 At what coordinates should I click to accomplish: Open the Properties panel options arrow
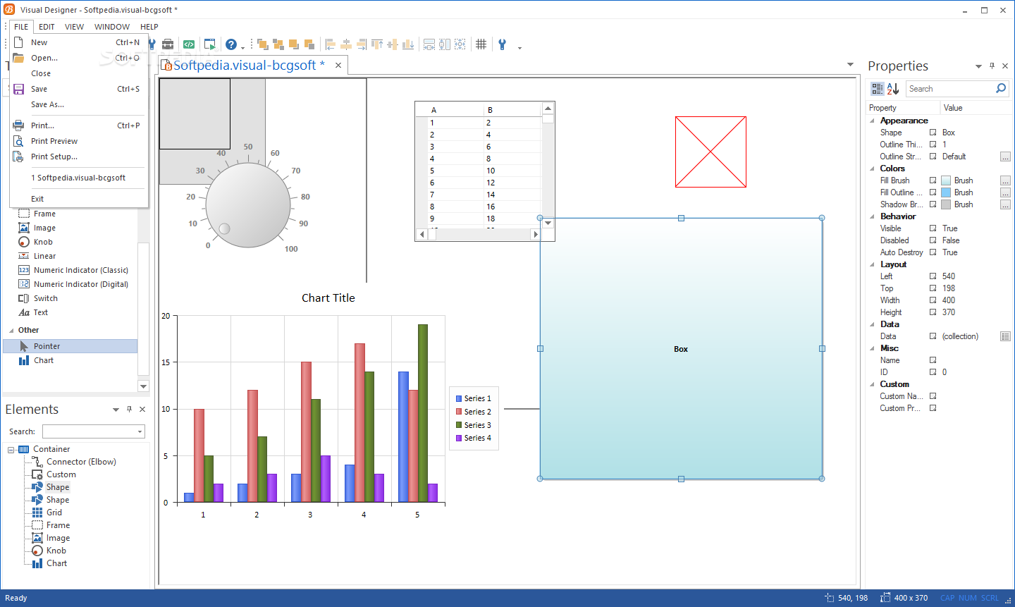pos(978,66)
